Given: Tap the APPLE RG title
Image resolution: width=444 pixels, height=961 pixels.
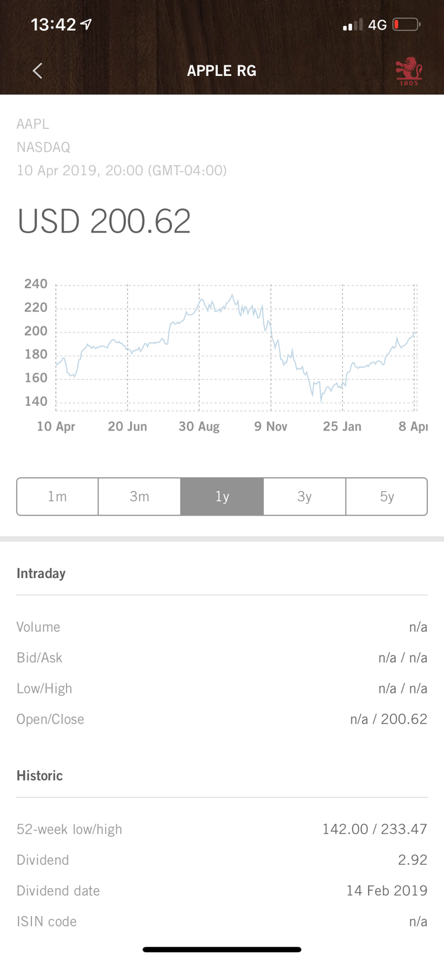Looking at the screenshot, I should coord(221,71).
